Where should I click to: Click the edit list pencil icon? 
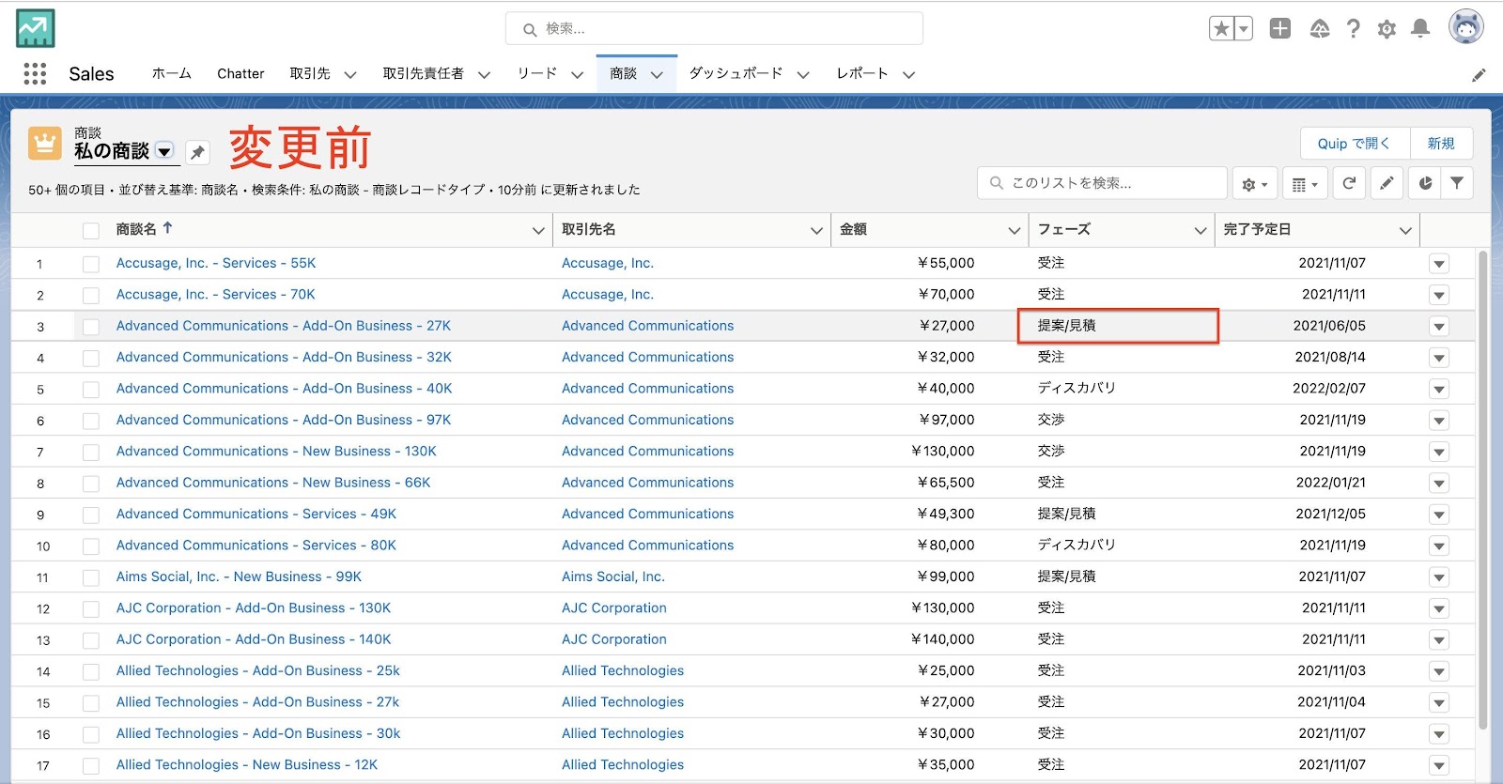[x=1387, y=183]
